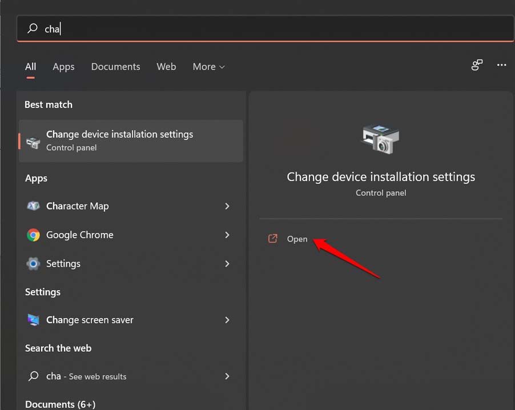Click the Open external-link icon
The image size is (515, 410).
tap(272, 239)
